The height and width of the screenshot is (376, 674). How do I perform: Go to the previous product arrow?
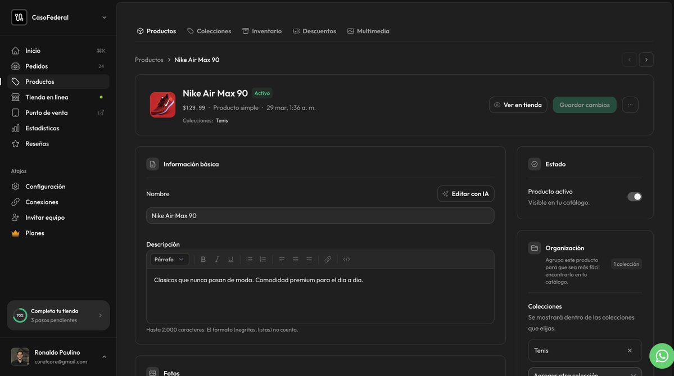[629, 60]
